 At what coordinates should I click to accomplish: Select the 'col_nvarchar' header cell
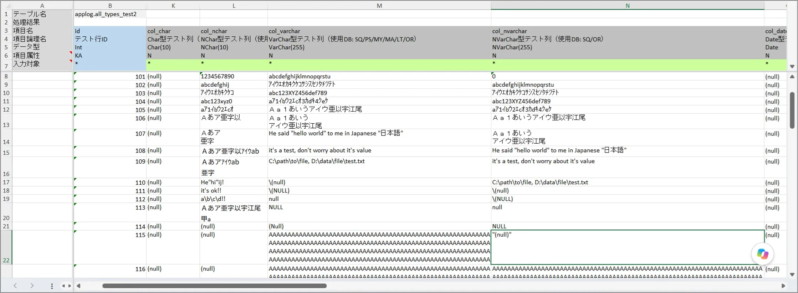point(628,31)
